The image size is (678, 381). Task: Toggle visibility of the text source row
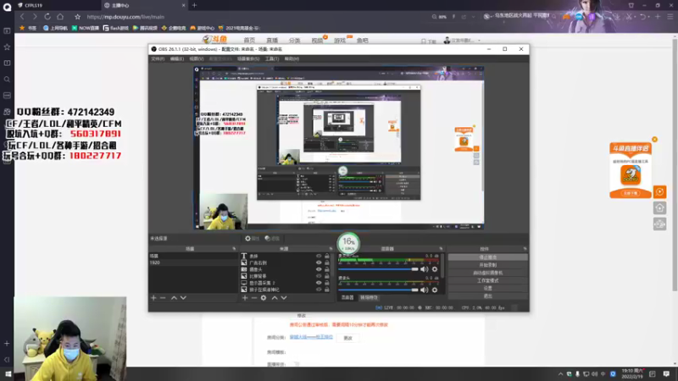(x=319, y=257)
